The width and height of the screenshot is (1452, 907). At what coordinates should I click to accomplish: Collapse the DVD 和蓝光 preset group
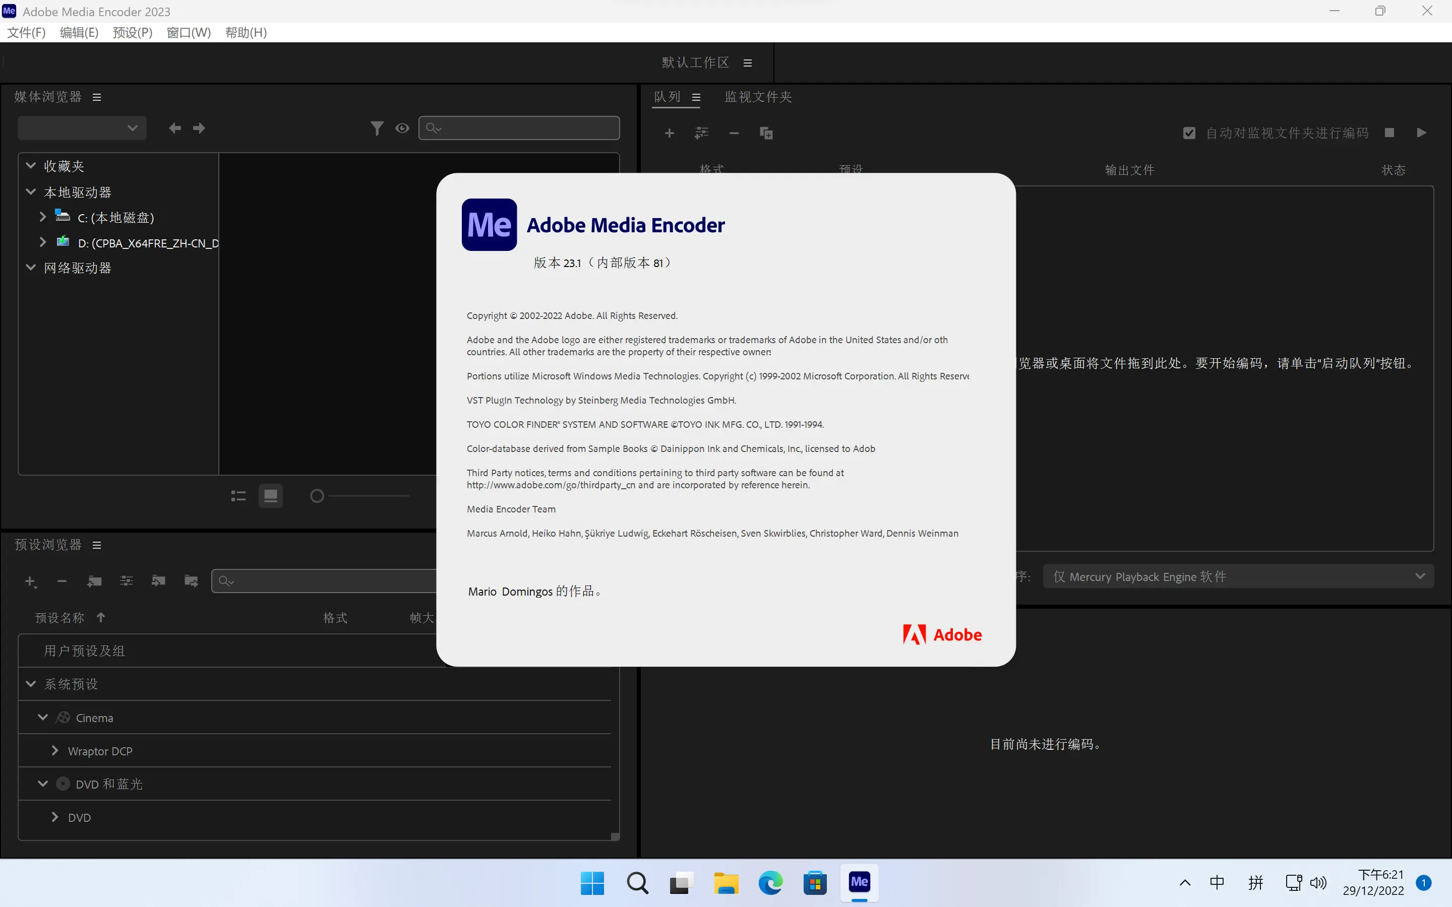tap(42, 784)
